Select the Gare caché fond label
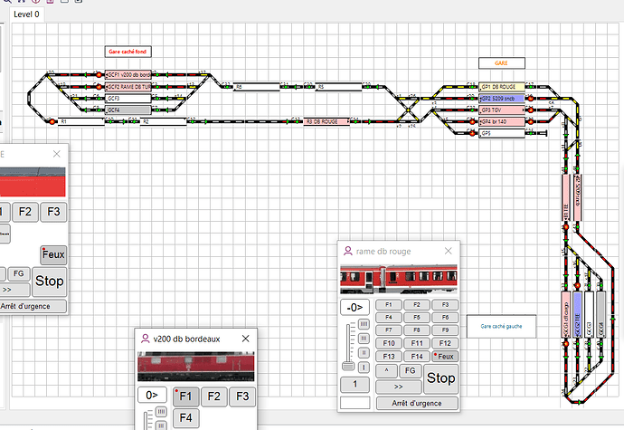 tap(127, 53)
